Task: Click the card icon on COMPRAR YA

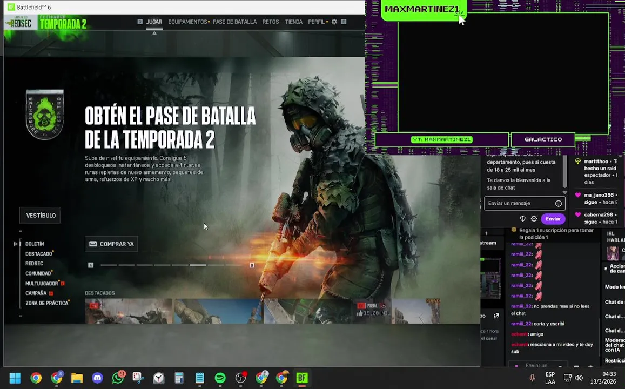Action: (x=93, y=244)
